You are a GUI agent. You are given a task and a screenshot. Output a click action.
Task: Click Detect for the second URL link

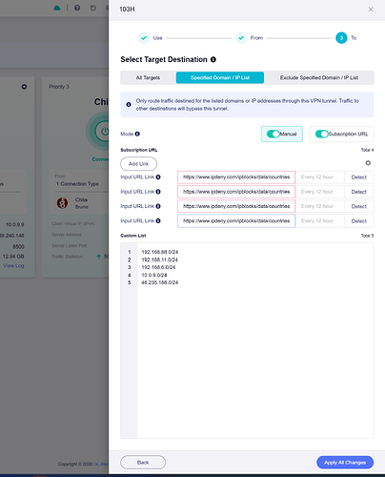[359, 192]
